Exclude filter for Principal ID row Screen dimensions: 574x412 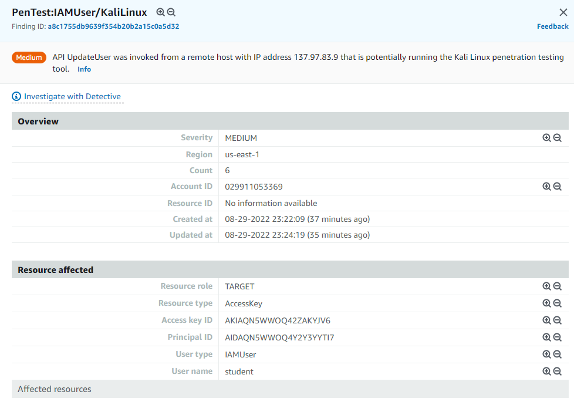[x=557, y=337]
